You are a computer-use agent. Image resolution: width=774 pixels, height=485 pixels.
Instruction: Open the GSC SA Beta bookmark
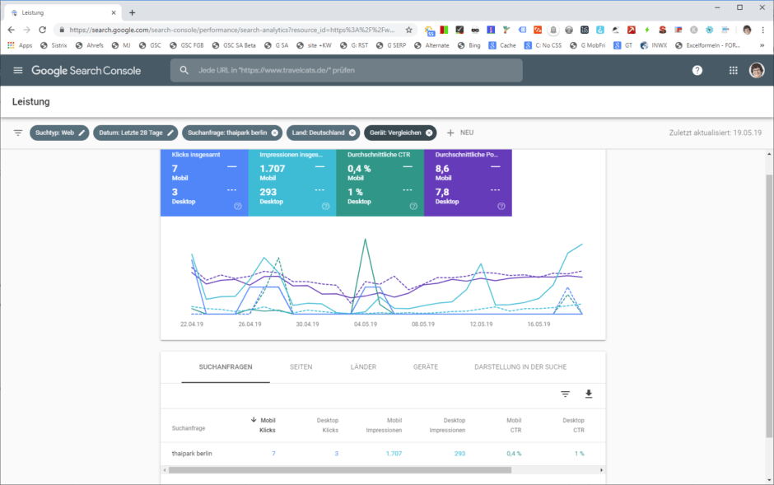click(x=234, y=45)
